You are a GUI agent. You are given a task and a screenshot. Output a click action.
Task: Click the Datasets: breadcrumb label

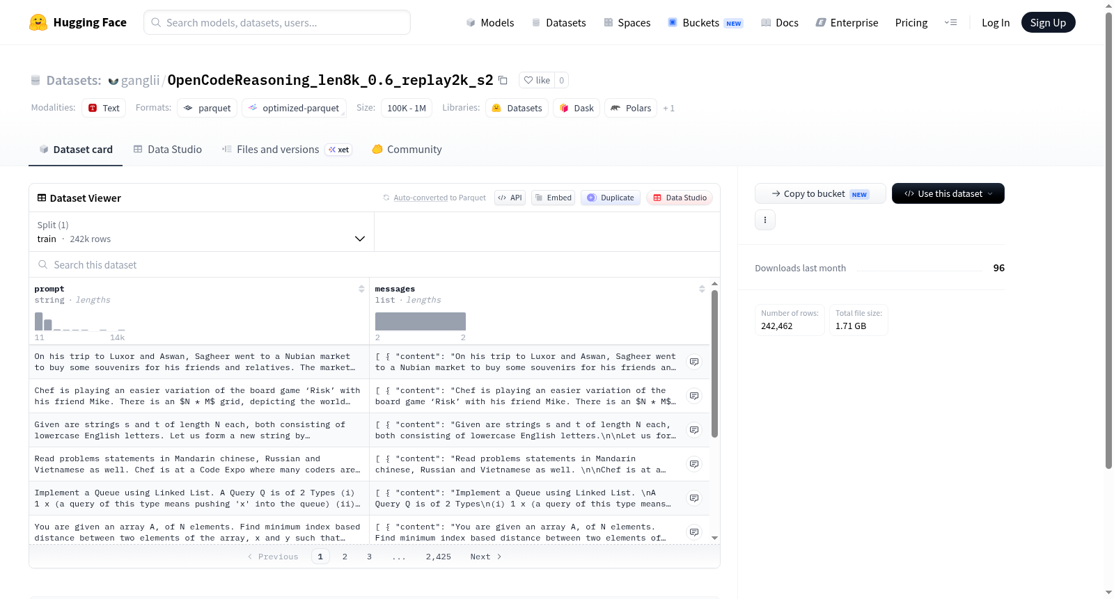click(74, 81)
